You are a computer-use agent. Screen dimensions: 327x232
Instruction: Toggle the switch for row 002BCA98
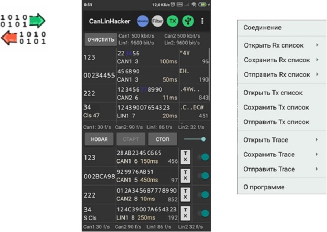203,176
